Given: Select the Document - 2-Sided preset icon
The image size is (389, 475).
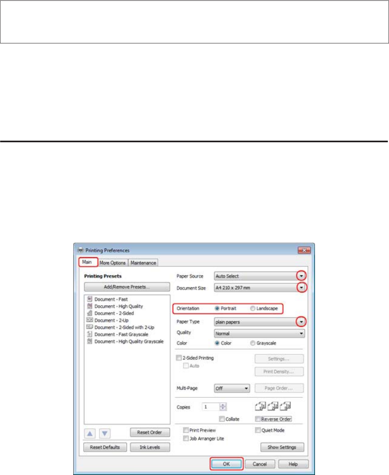Looking at the screenshot, I should (x=89, y=313).
